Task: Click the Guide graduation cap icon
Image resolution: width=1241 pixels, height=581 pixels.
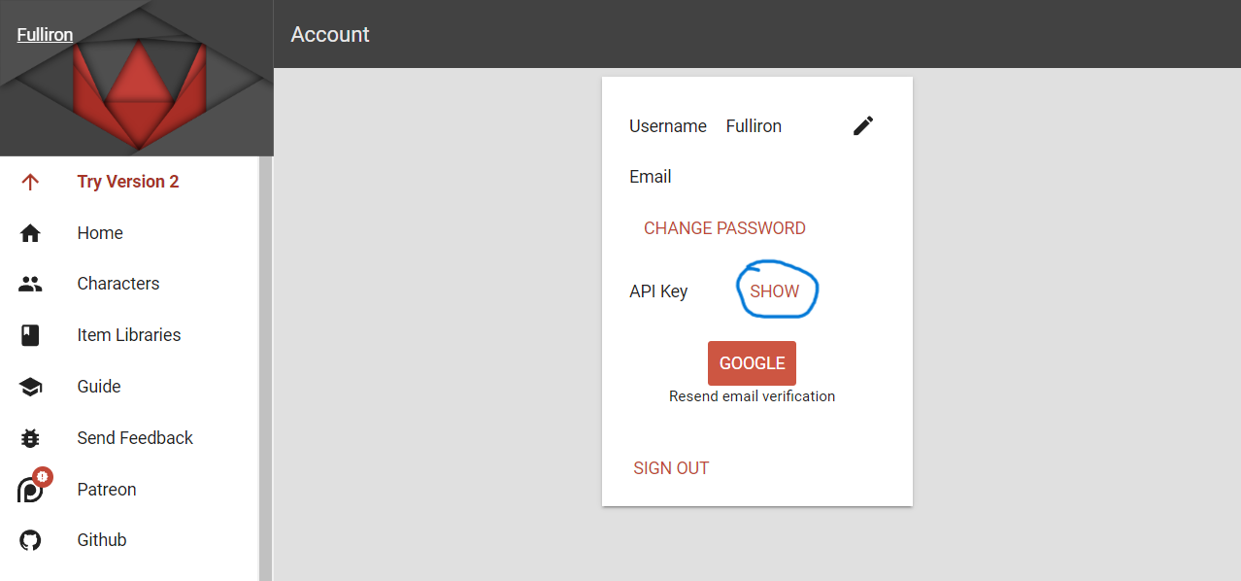Action: pos(30,387)
